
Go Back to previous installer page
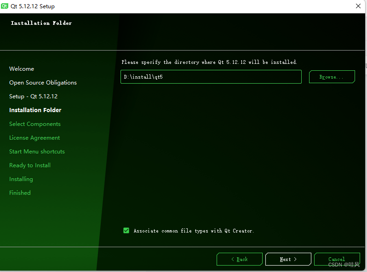tap(240, 259)
